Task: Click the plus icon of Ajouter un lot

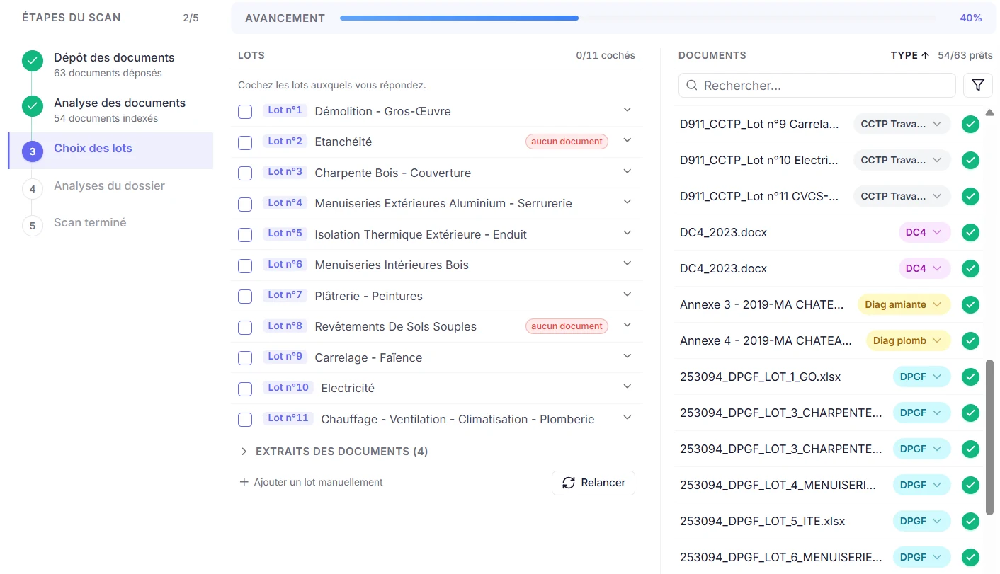Action: (x=244, y=482)
